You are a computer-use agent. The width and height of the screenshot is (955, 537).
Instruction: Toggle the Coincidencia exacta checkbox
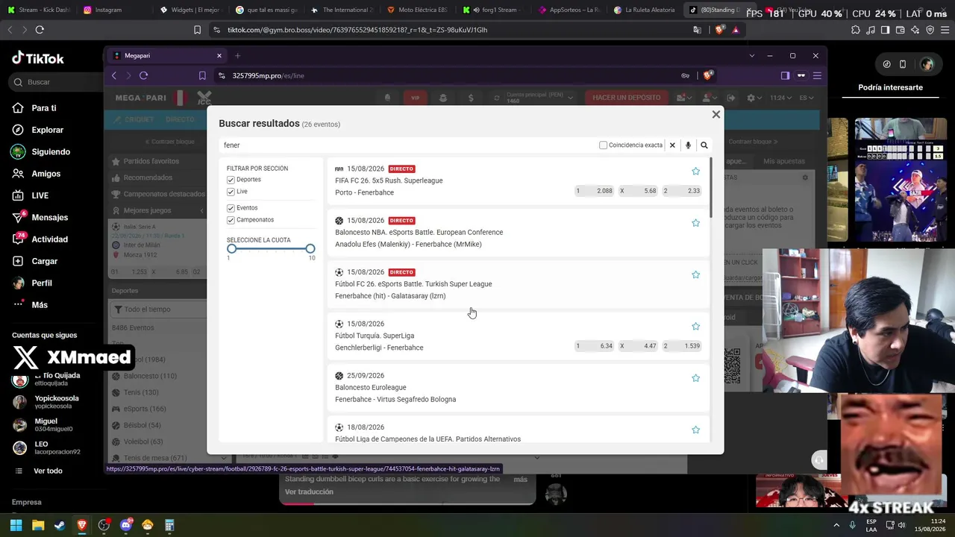(603, 145)
